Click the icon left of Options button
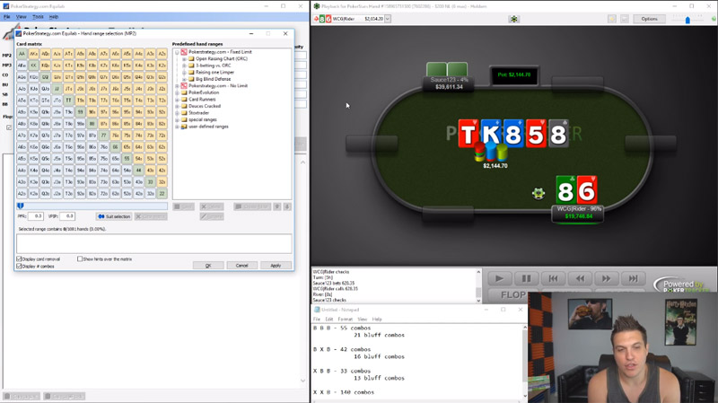Image resolution: width=718 pixels, height=403 pixels. click(625, 19)
